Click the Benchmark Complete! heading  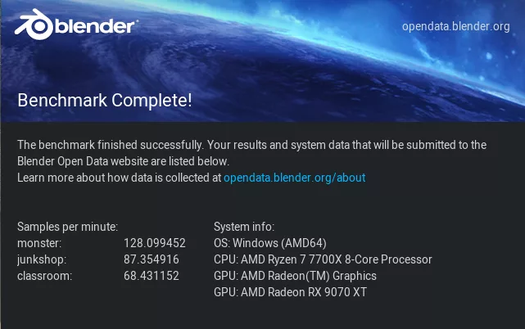tap(105, 101)
